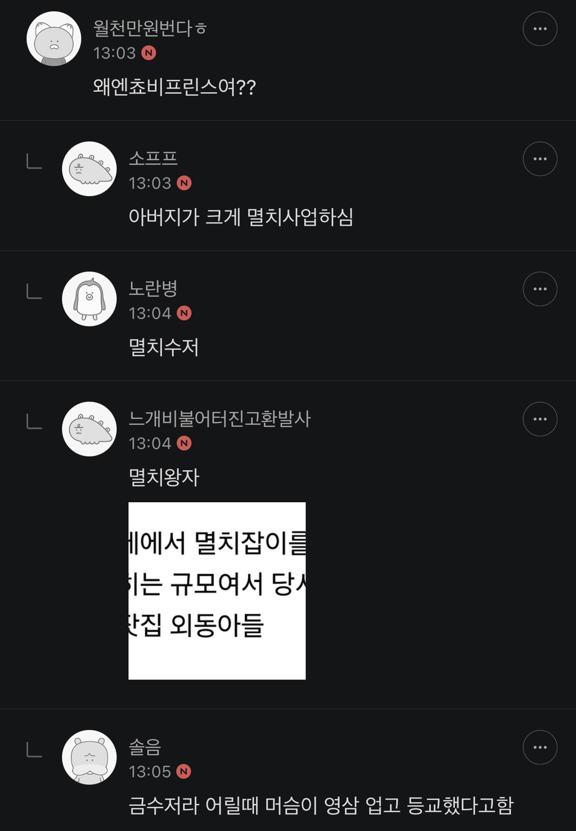
Task: Tap the new badge beside 월천만원번다's 13:03 timestamp
Action: tap(148, 53)
